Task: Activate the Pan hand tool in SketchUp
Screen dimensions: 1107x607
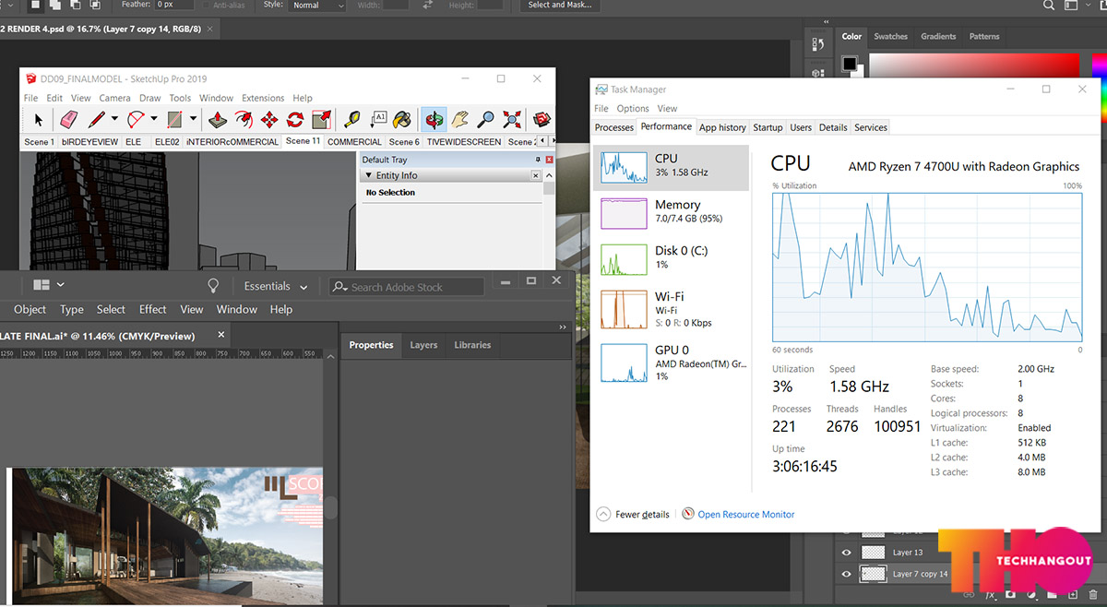Action: [459, 119]
